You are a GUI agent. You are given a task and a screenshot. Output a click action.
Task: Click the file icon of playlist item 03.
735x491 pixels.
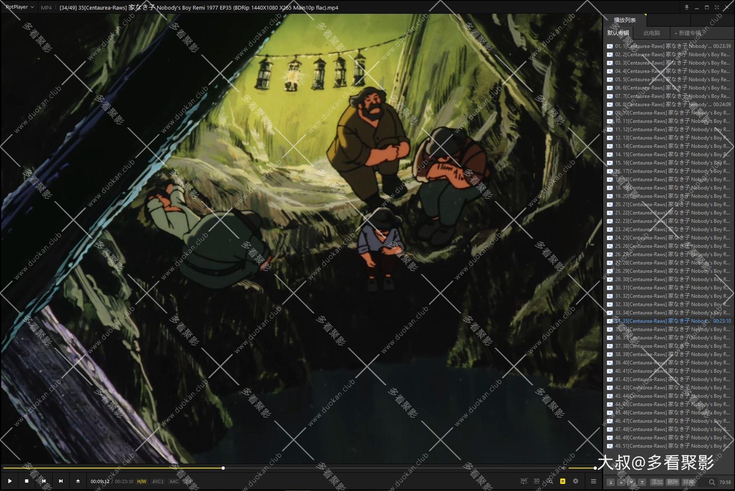point(610,63)
